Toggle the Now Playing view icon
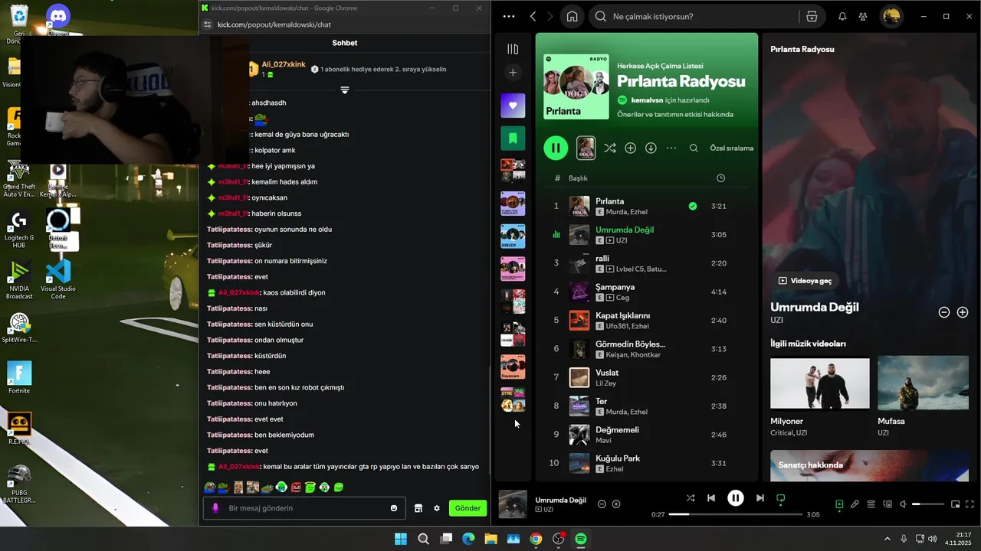 point(839,504)
